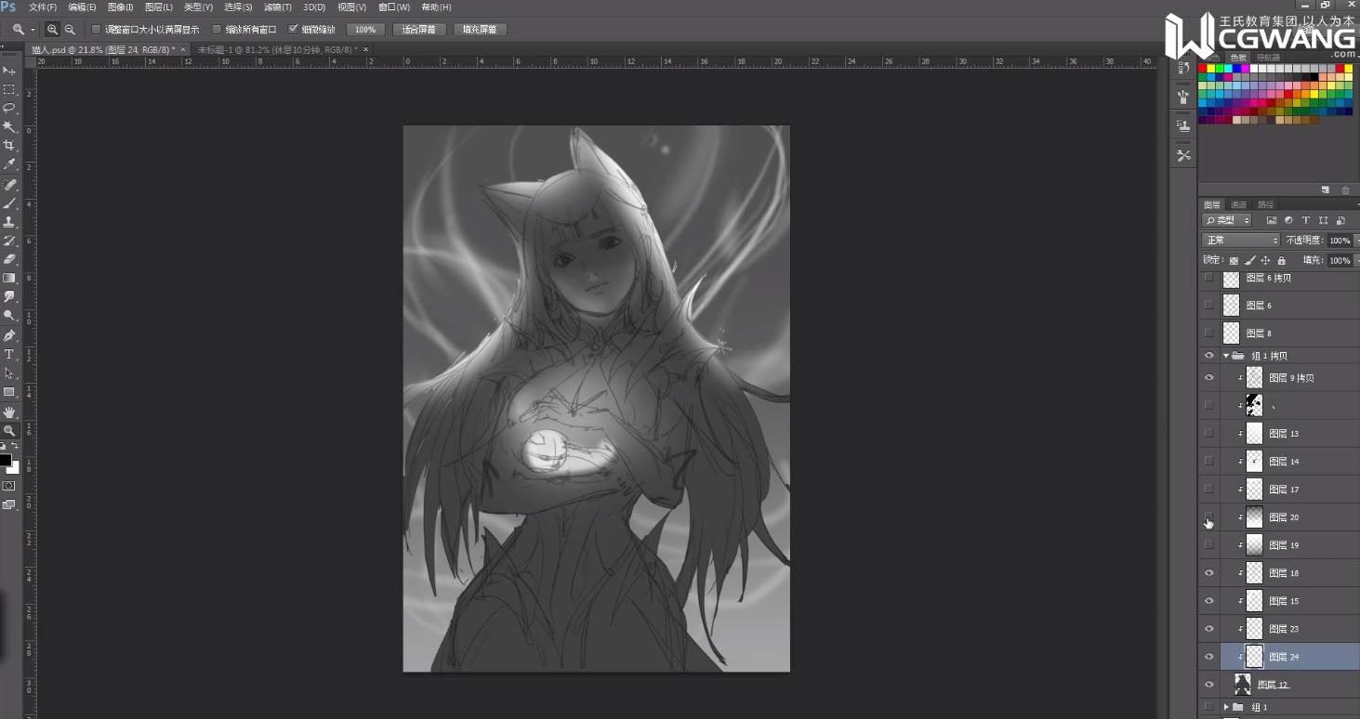1360x719 pixels.
Task: Click the 填充屏幕 fill screen button
Action: tap(481, 30)
